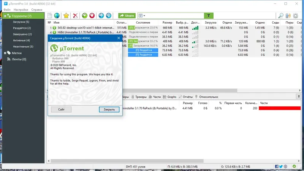304x171 pixels.
Task: Click the download status icon of HiBit Uninstaller
Action: [x=54, y=32]
